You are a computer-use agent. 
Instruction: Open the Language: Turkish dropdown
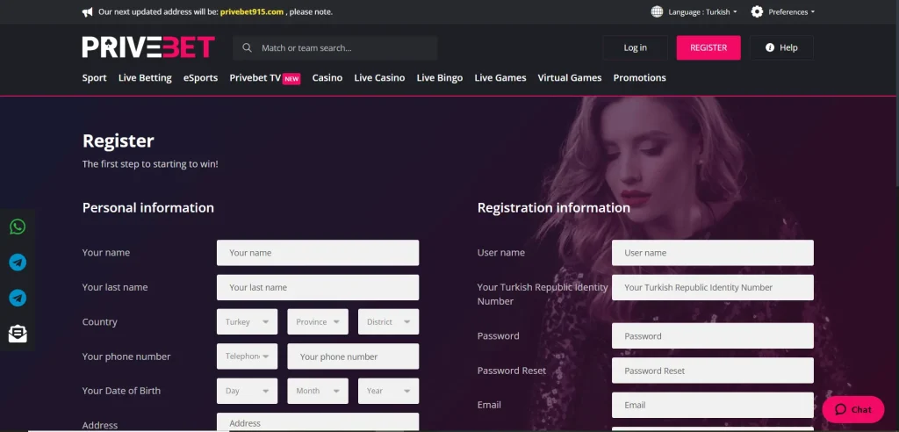(702, 12)
